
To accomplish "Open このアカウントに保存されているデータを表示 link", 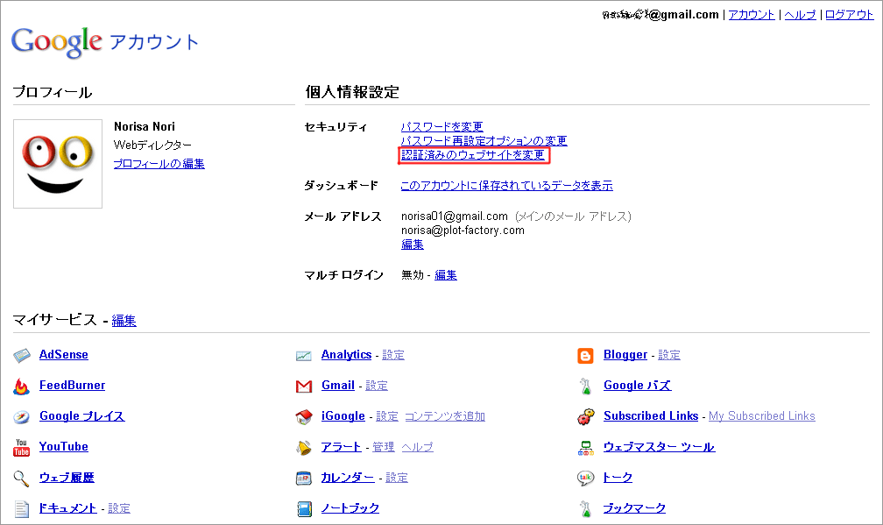I will click(507, 185).
